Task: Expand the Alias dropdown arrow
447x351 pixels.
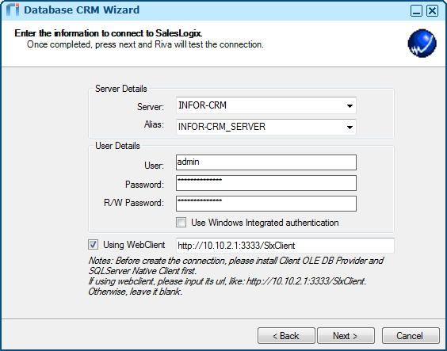Action: click(350, 127)
